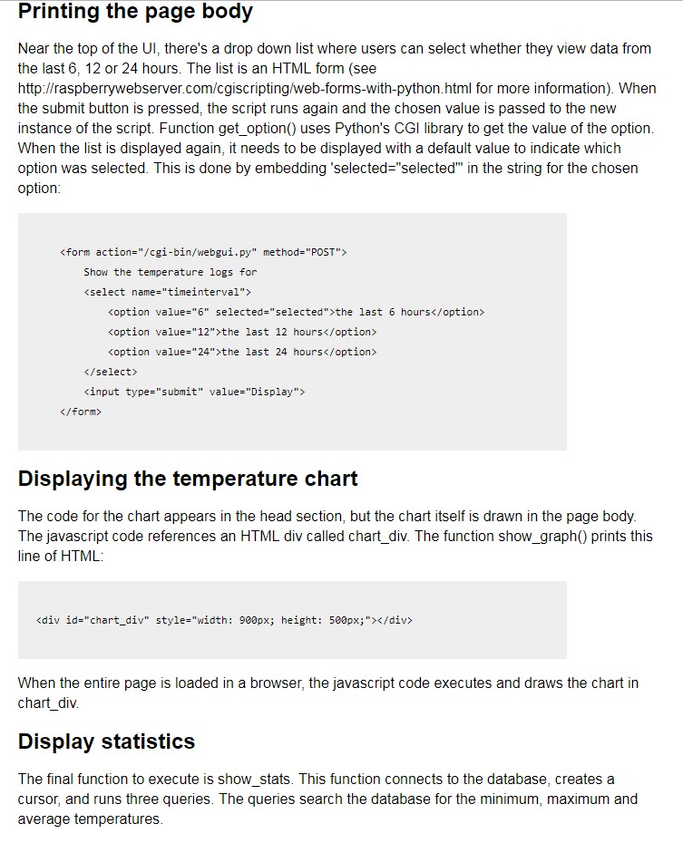Image resolution: width=683 pixels, height=843 pixels.
Task: Click the paragraph about show_stats function
Action: pyautogui.click(x=327, y=799)
